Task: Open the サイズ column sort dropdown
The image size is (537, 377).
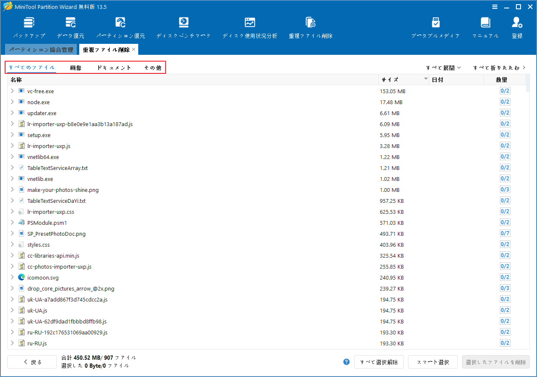Action: pos(425,79)
